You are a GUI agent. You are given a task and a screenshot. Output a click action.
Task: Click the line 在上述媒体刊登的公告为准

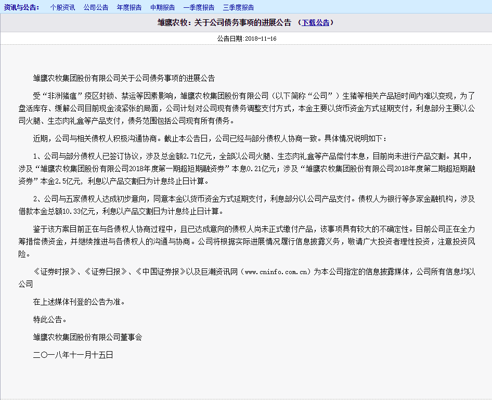[x=79, y=302]
